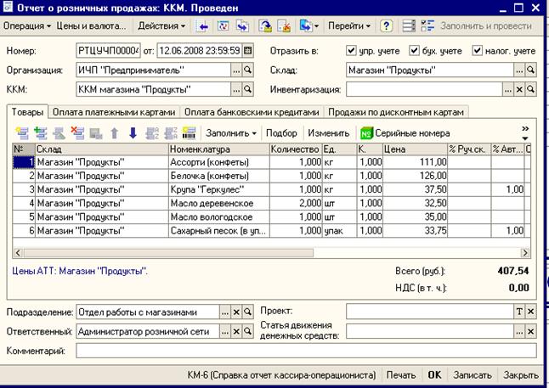Toggle упр. учете checkbox
Screen dimensions: 549x388
[x=351, y=50]
